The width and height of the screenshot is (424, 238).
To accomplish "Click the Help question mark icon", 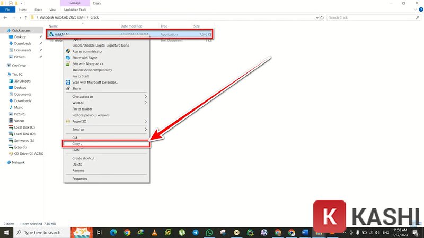I will [421, 10].
